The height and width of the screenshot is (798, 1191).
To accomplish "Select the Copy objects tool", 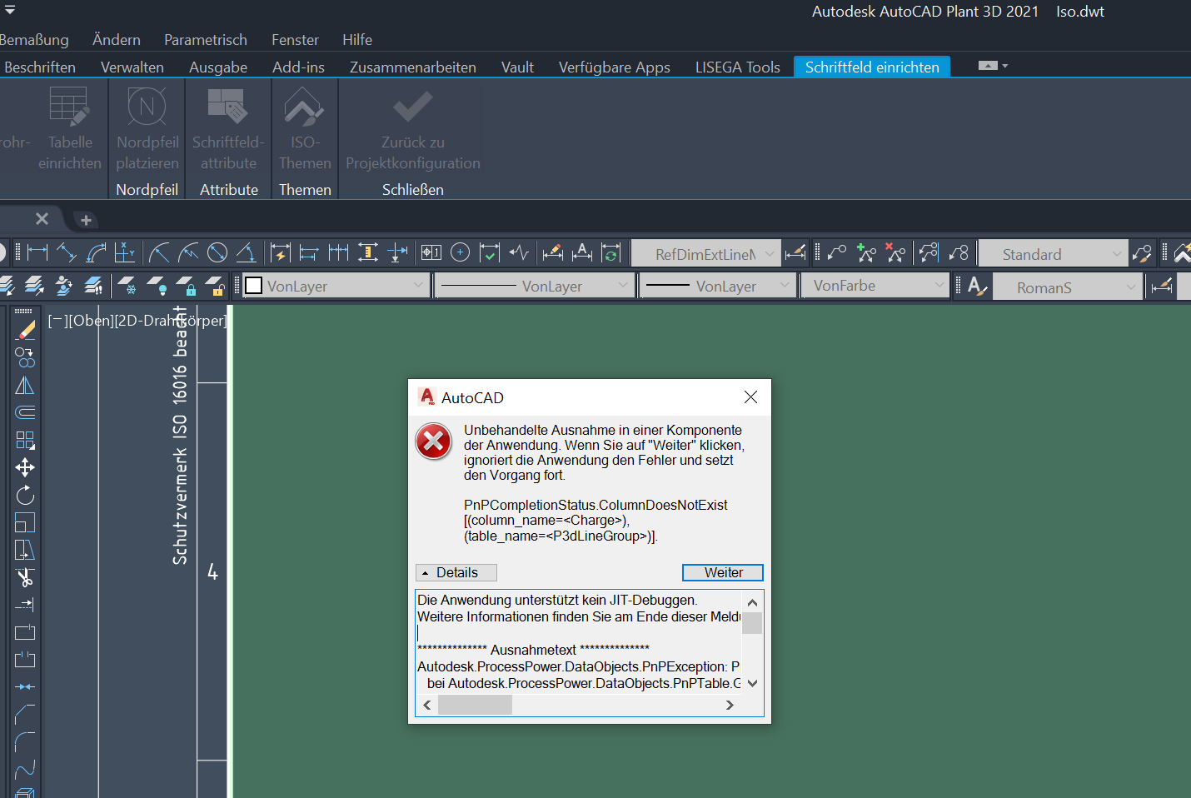I will click(x=25, y=358).
